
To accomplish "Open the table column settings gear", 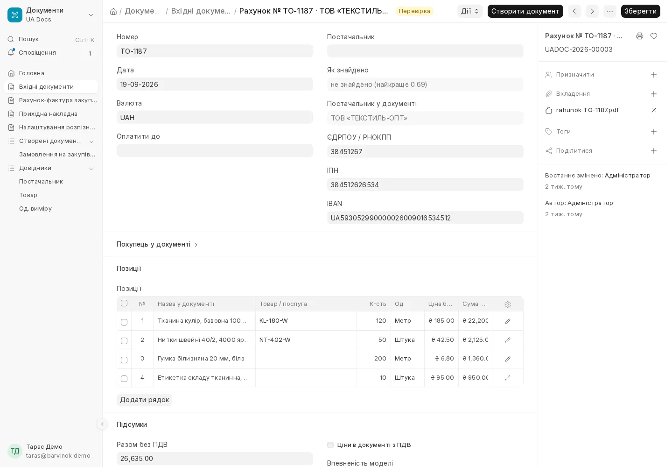I will [508, 304].
